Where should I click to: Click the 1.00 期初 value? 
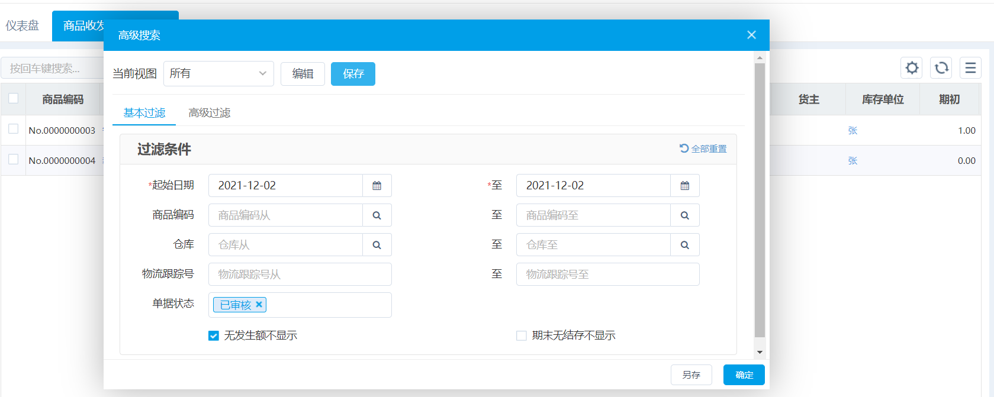click(x=967, y=131)
